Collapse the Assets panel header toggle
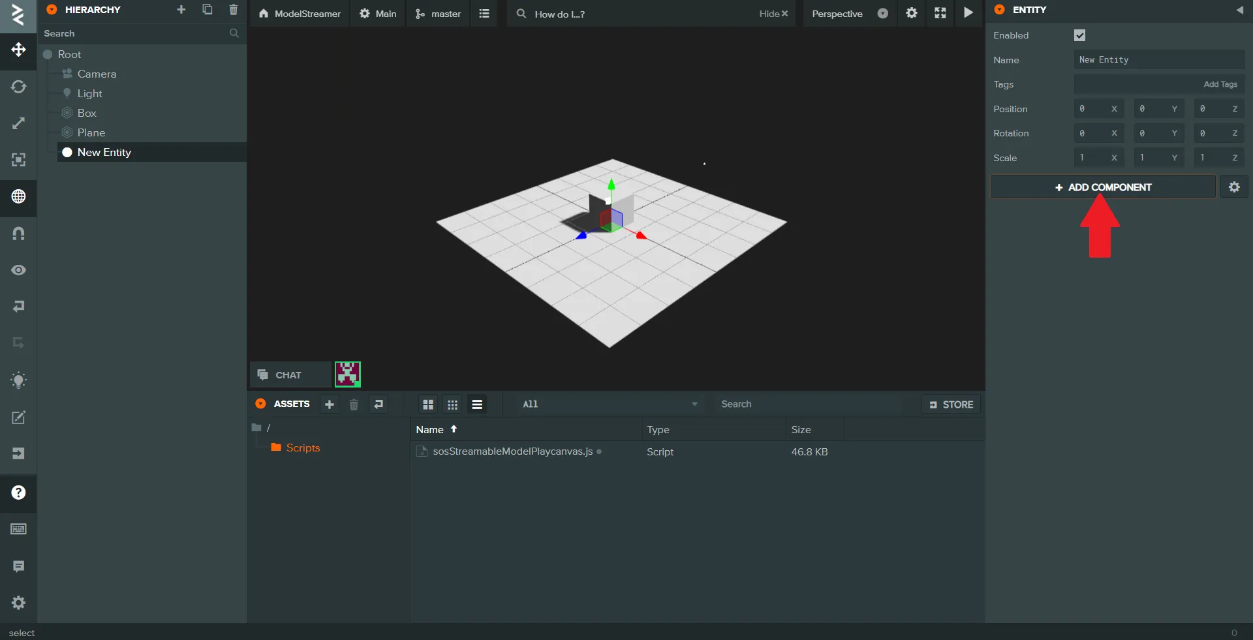 point(260,404)
